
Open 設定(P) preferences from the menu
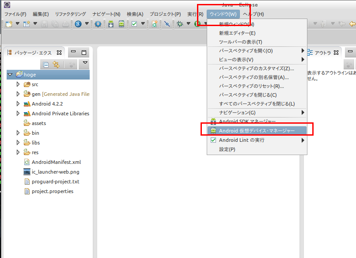pos(257,149)
